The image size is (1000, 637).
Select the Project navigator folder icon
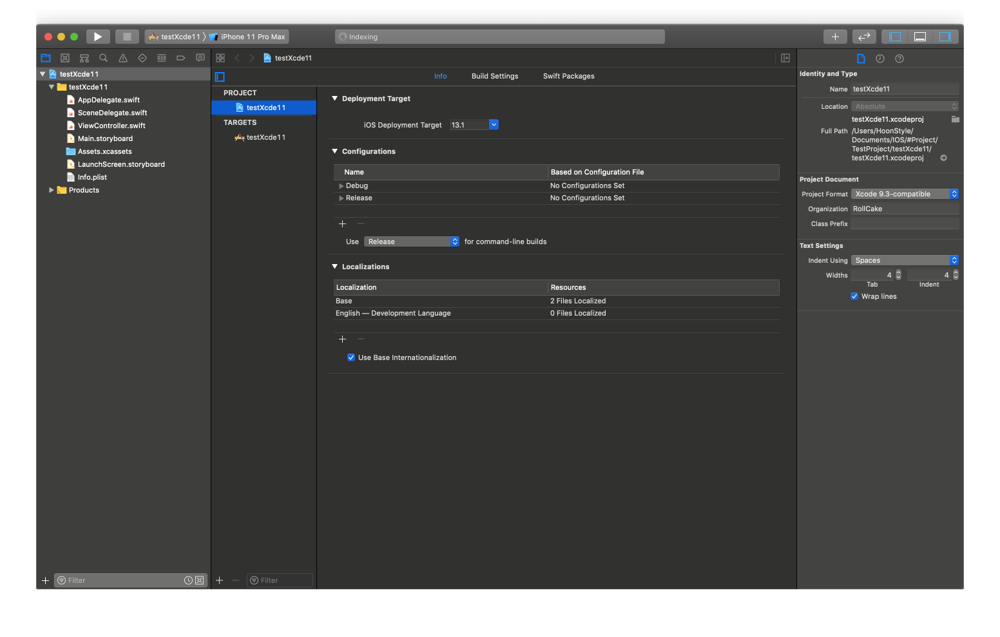pos(46,58)
